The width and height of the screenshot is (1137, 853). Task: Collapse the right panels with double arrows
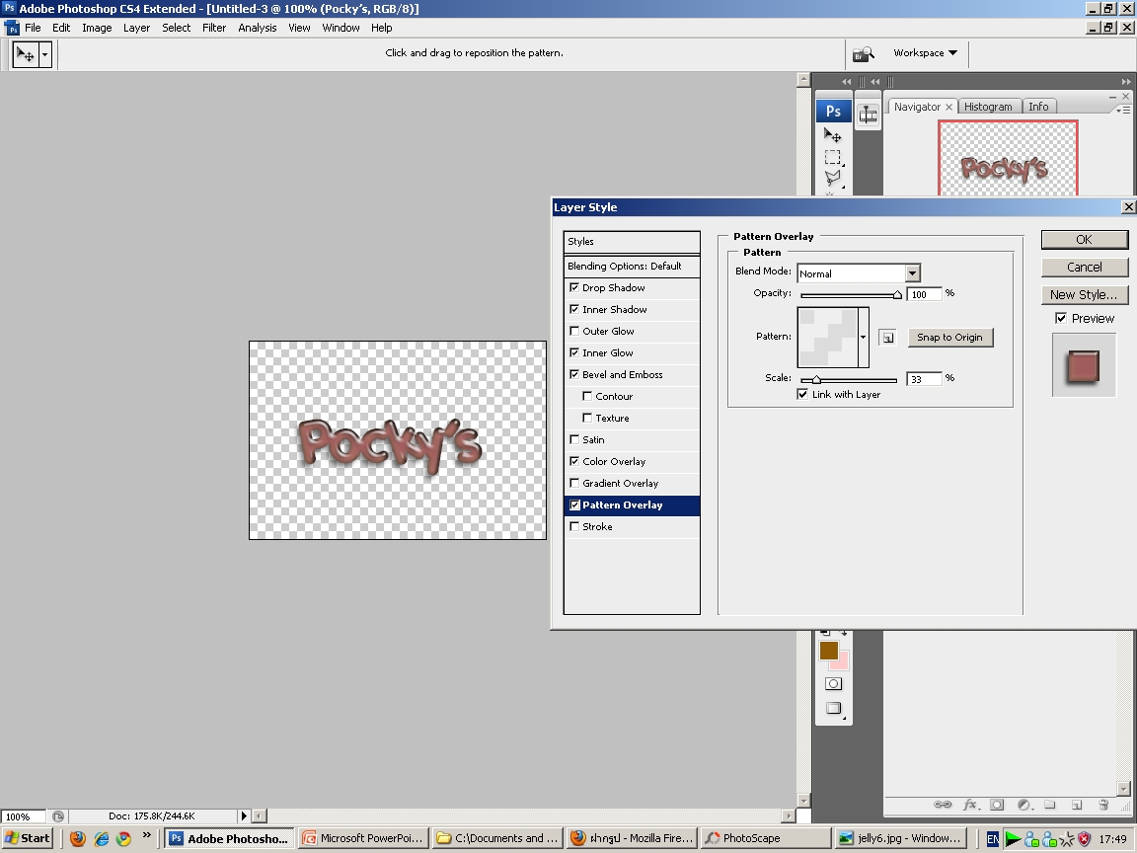pos(1125,81)
